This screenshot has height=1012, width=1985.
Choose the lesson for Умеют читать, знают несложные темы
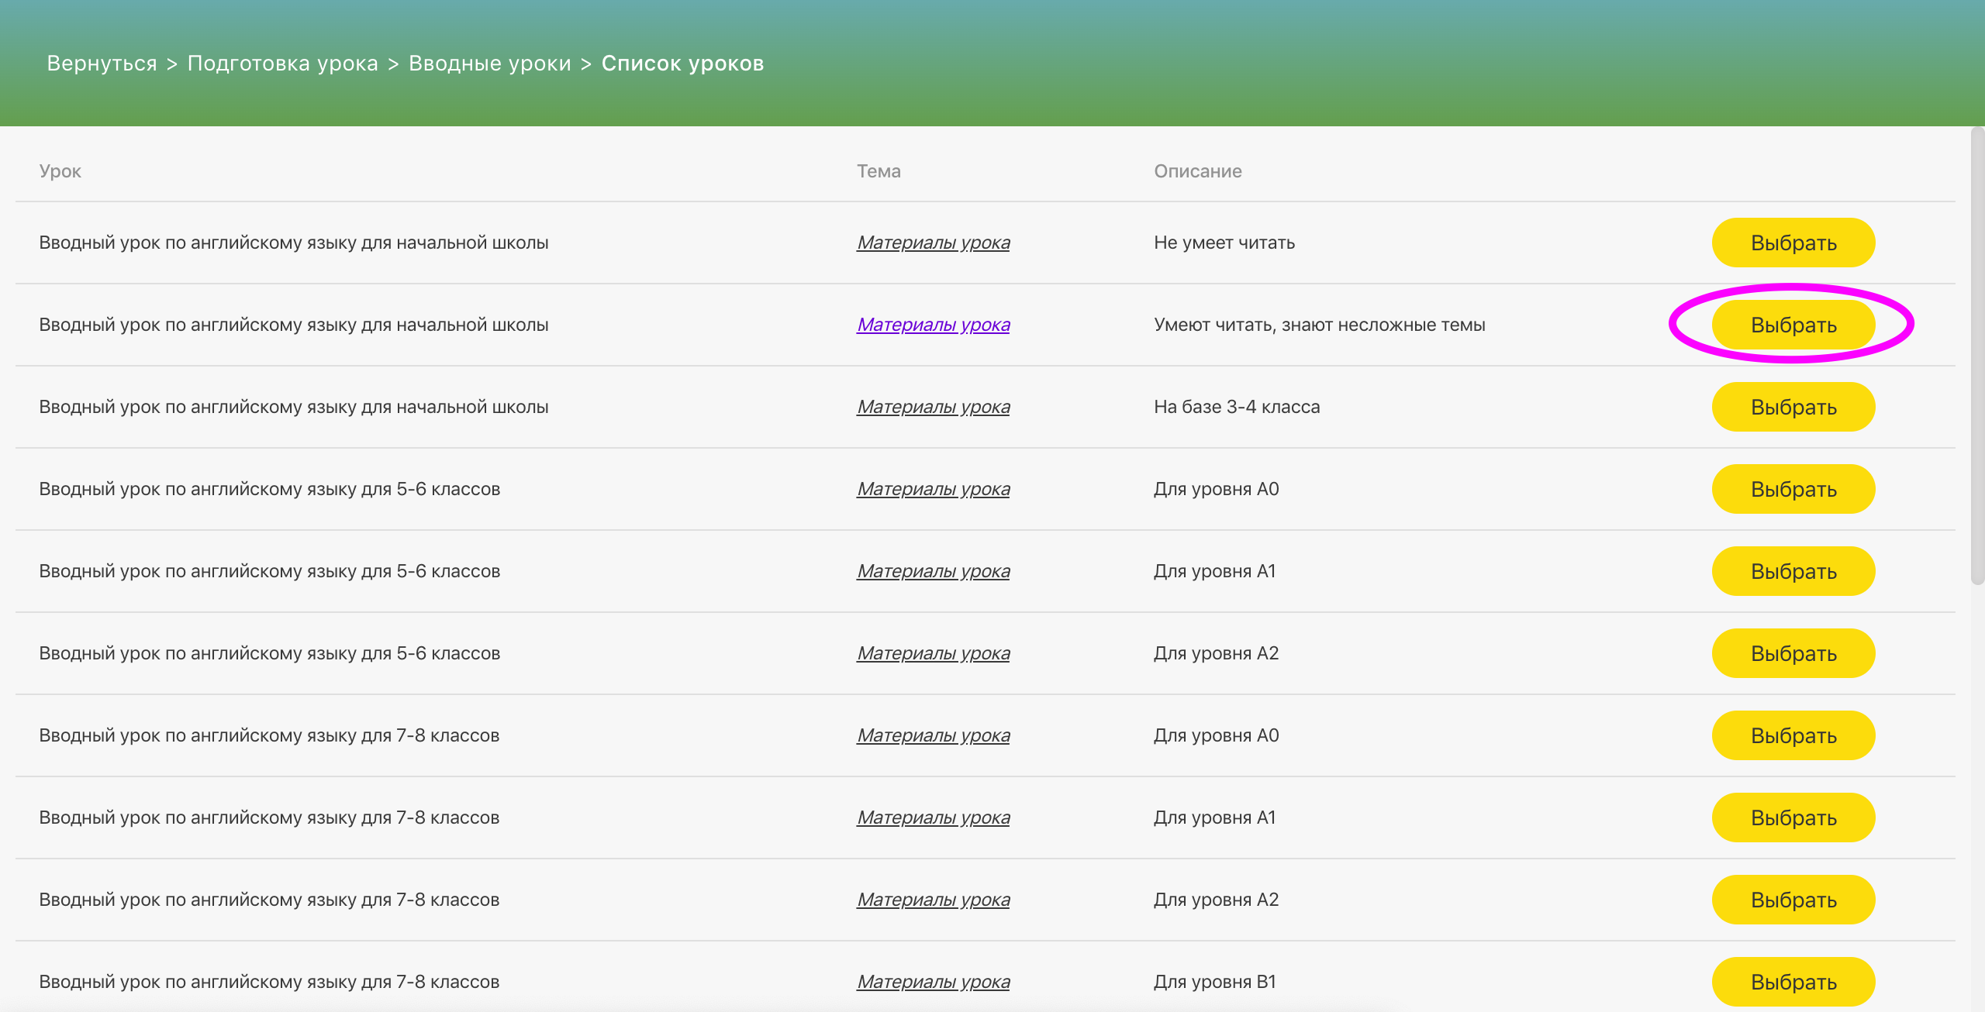pyautogui.click(x=1793, y=325)
